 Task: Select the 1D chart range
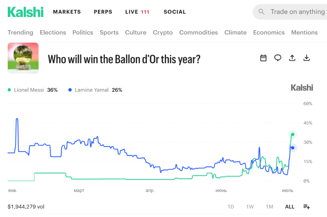click(231, 207)
